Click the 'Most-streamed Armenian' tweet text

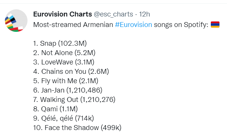tap(73, 25)
